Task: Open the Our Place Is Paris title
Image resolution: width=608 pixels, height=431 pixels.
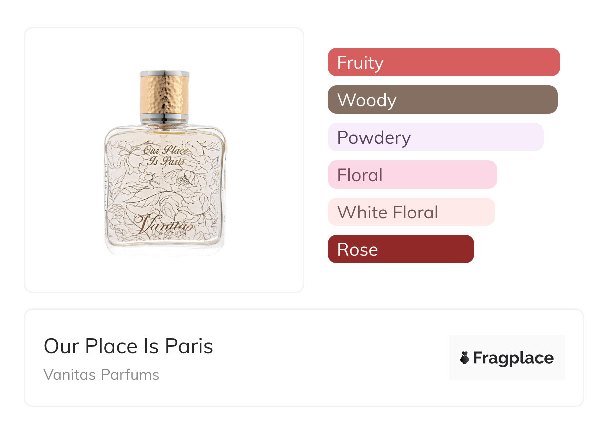Action: coord(128,346)
